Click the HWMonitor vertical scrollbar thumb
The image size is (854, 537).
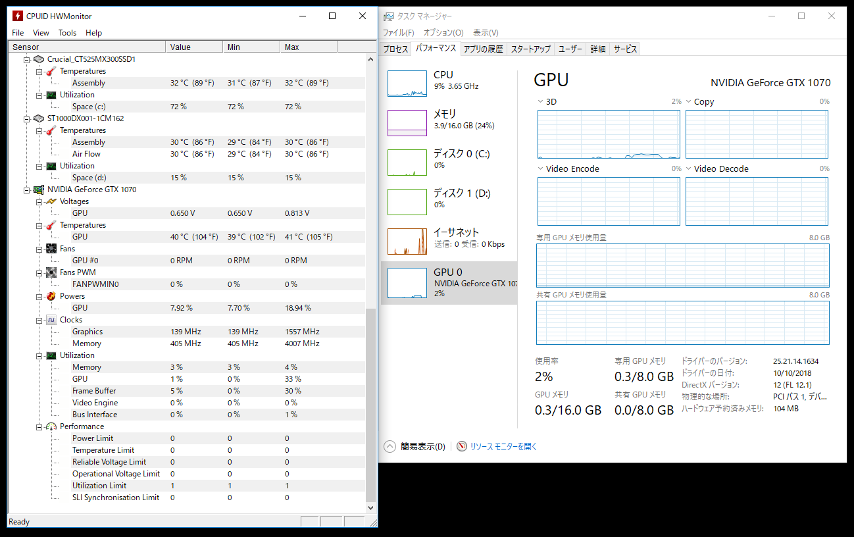point(371,405)
